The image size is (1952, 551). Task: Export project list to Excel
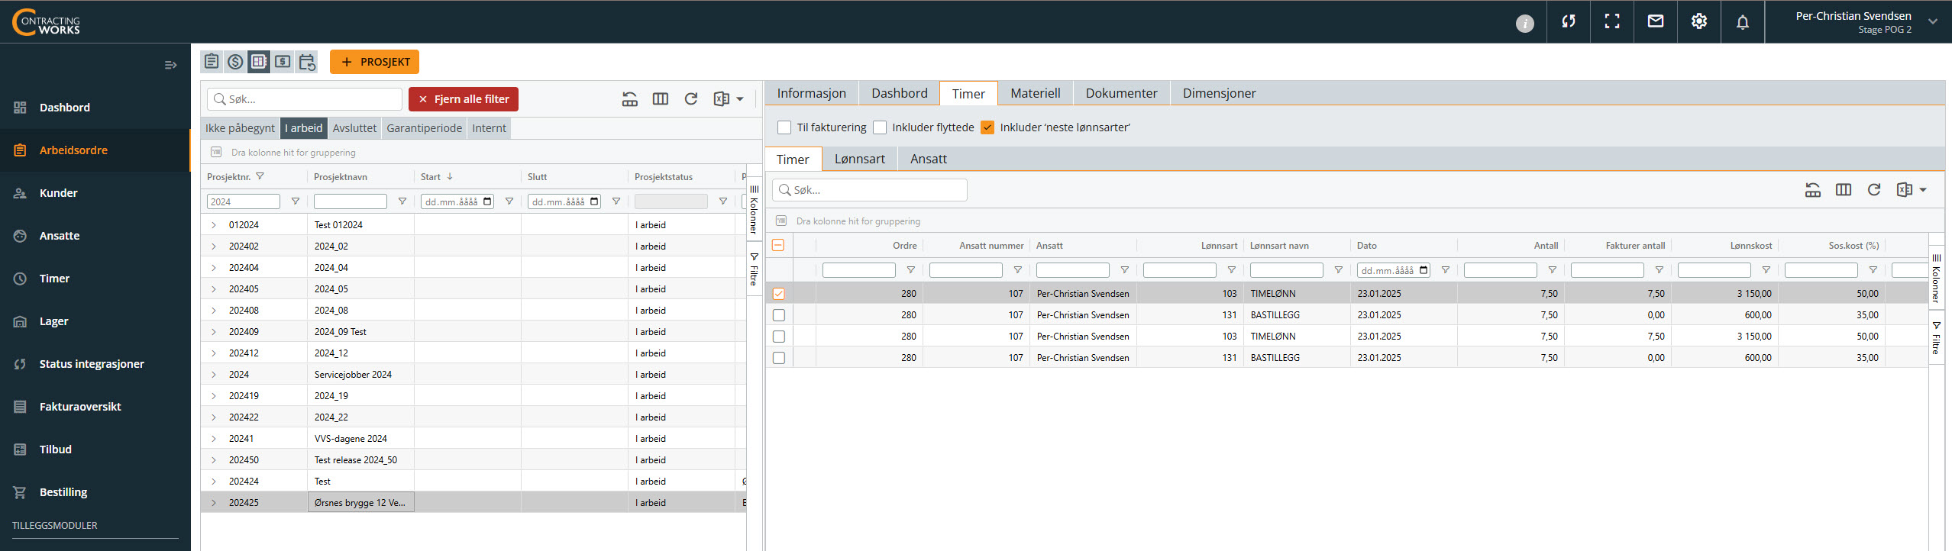pyautogui.click(x=721, y=99)
